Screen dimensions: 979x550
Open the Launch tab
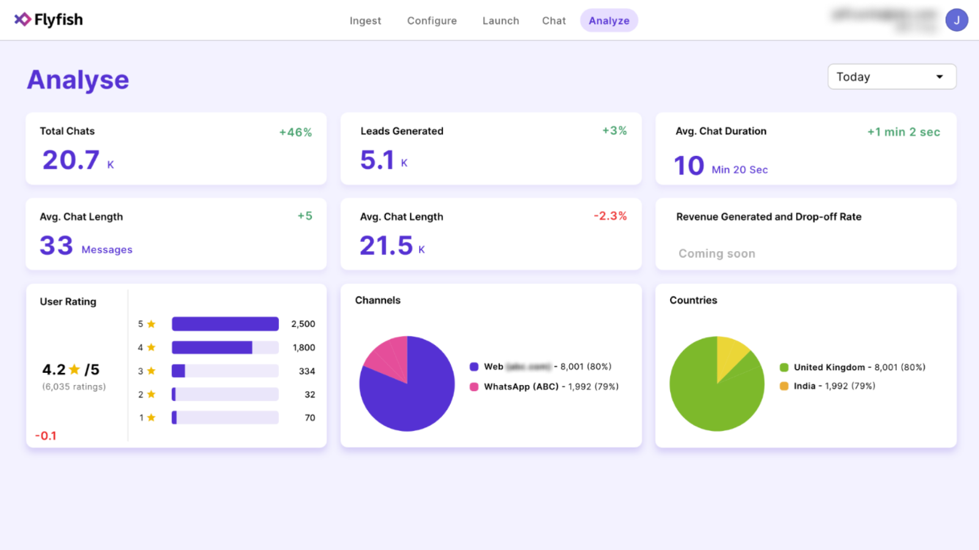point(501,21)
